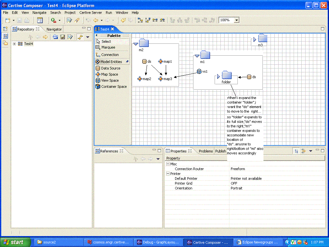
Task: Click the map1 node in the diagram
Action: coord(165,61)
